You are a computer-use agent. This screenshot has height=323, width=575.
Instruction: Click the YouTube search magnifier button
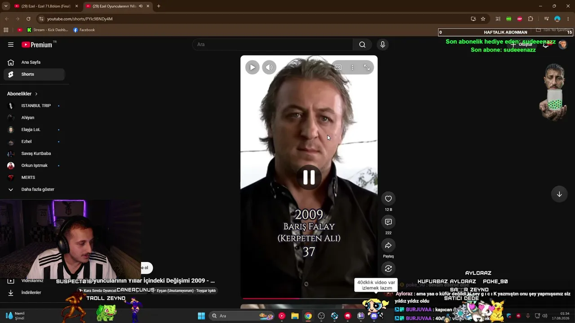point(362,44)
